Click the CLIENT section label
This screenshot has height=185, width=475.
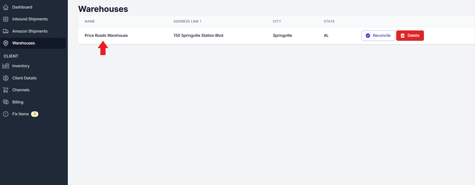tap(11, 56)
